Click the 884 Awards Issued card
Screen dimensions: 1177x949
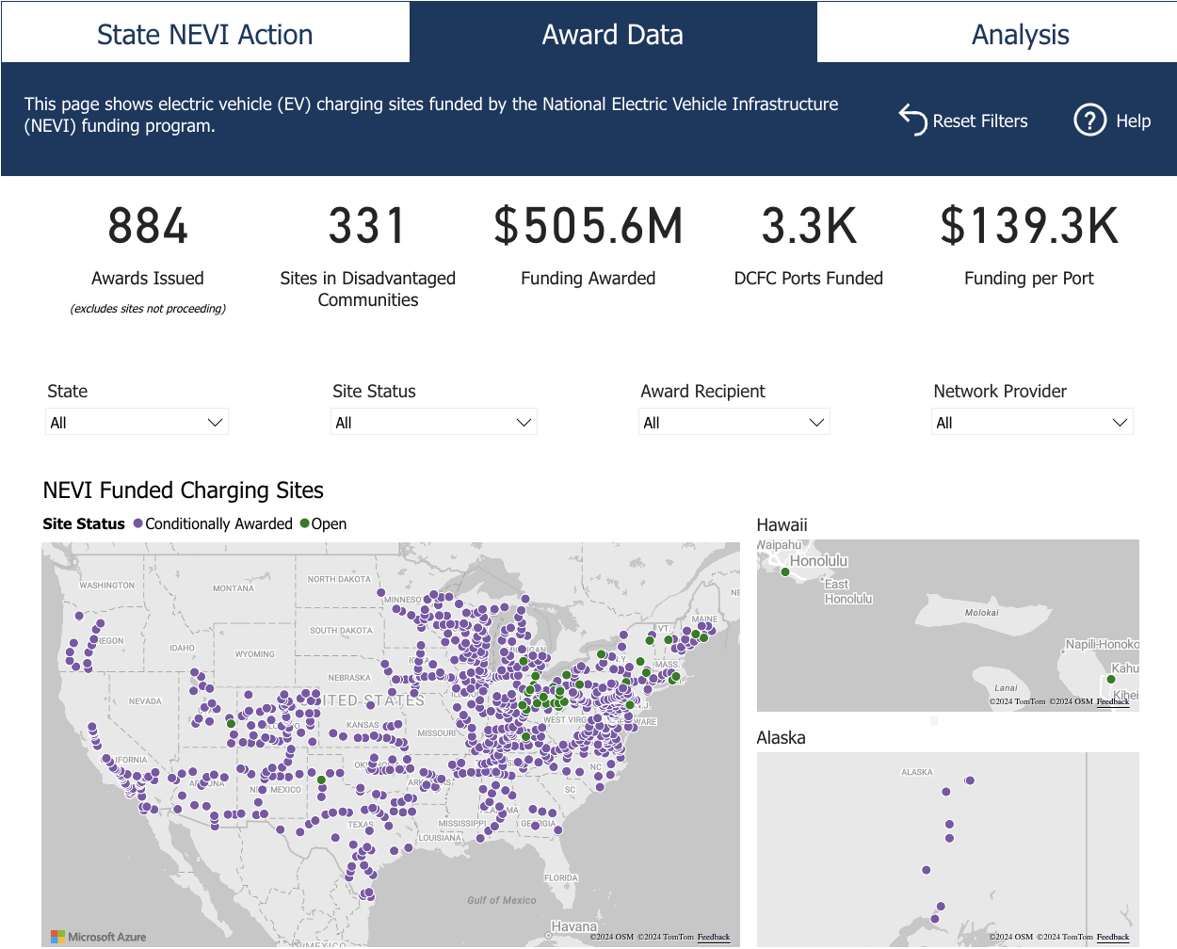[148, 247]
